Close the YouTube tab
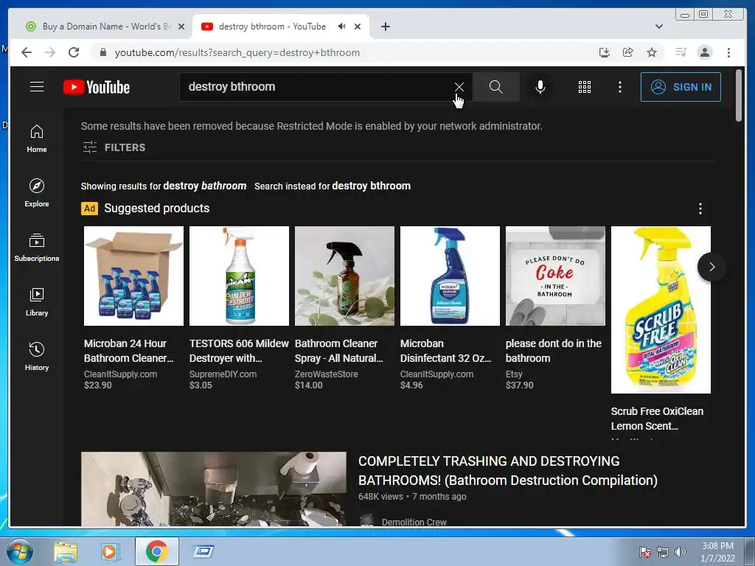Screen dimensions: 755x566 click(x=358, y=27)
